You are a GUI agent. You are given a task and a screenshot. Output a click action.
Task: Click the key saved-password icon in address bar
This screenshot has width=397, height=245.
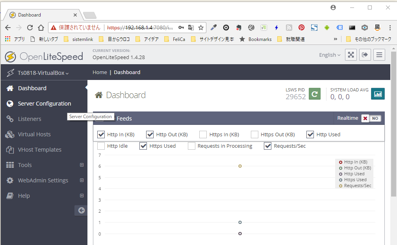click(181, 28)
